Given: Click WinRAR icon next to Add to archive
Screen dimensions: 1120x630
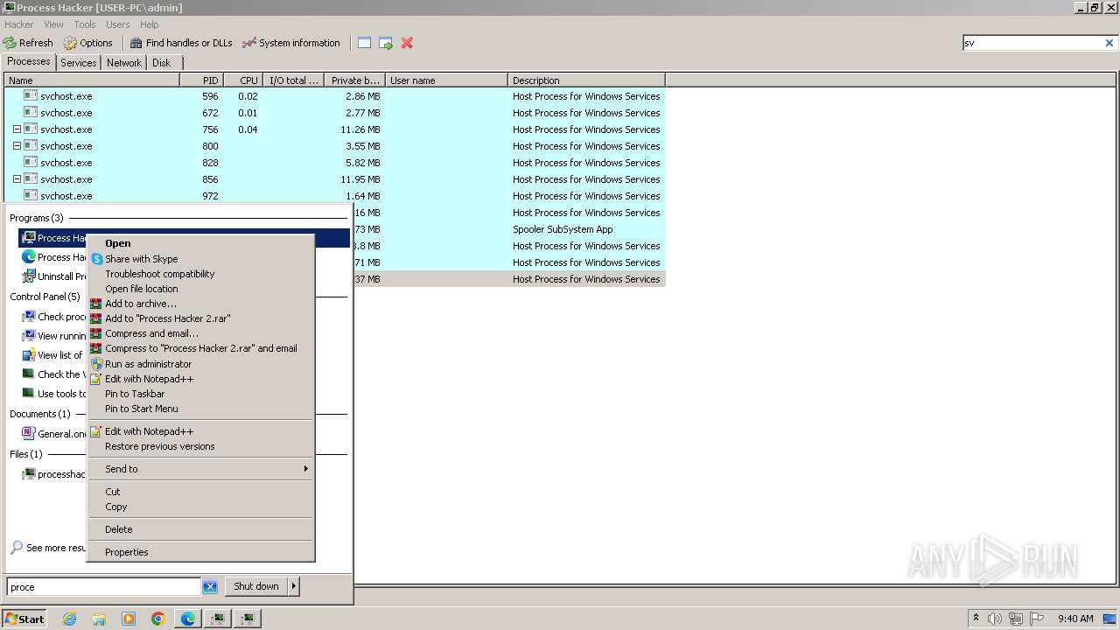Looking at the screenshot, I should point(96,304).
